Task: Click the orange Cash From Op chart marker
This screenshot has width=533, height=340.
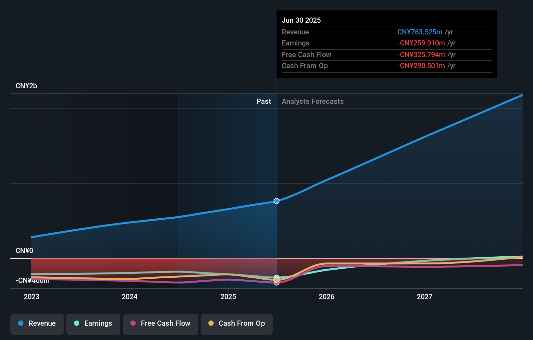Action: click(x=277, y=279)
